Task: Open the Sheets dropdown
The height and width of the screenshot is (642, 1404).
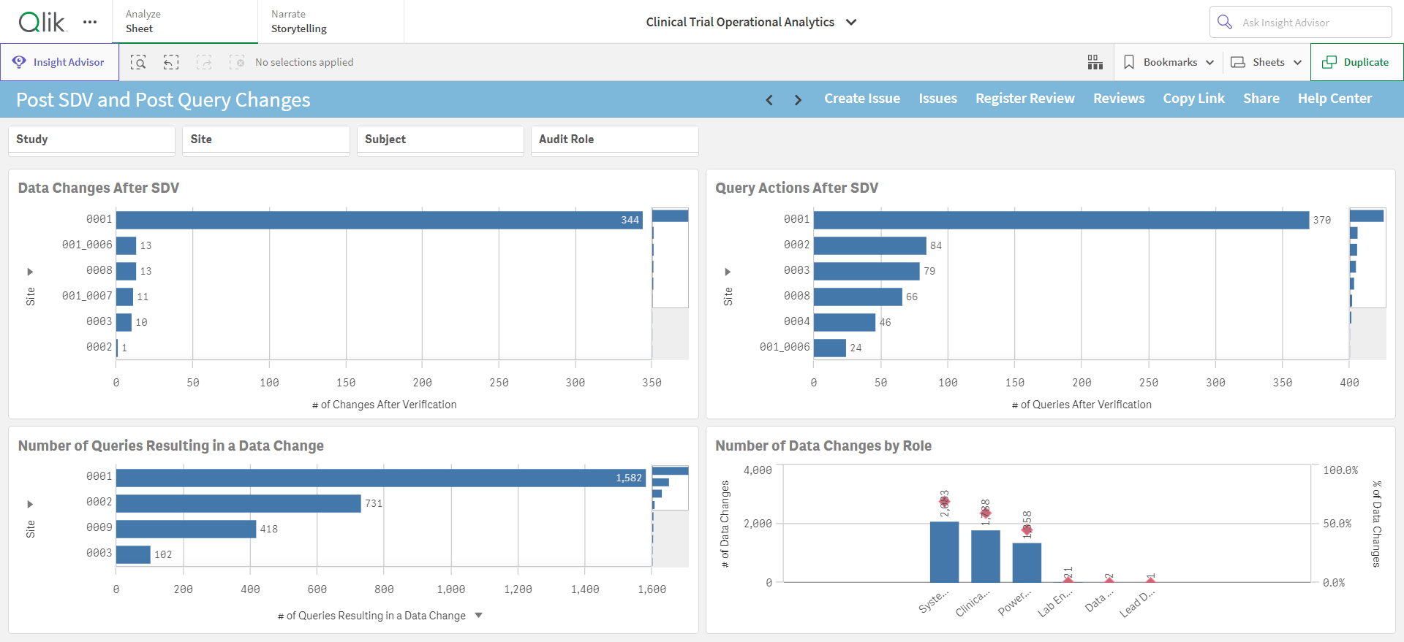Action: coord(1267,62)
